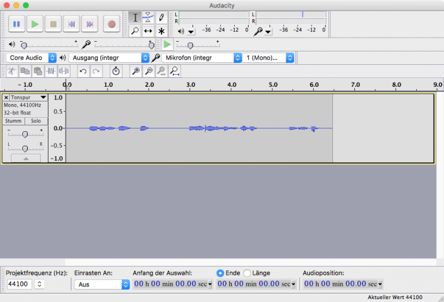This screenshot has height=302, width=444.
Task: Start recording with the Record button
Action: click(112, 24)
